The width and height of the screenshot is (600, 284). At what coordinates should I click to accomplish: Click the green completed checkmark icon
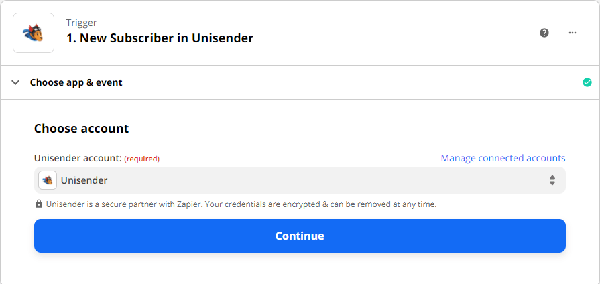point(587,82)
